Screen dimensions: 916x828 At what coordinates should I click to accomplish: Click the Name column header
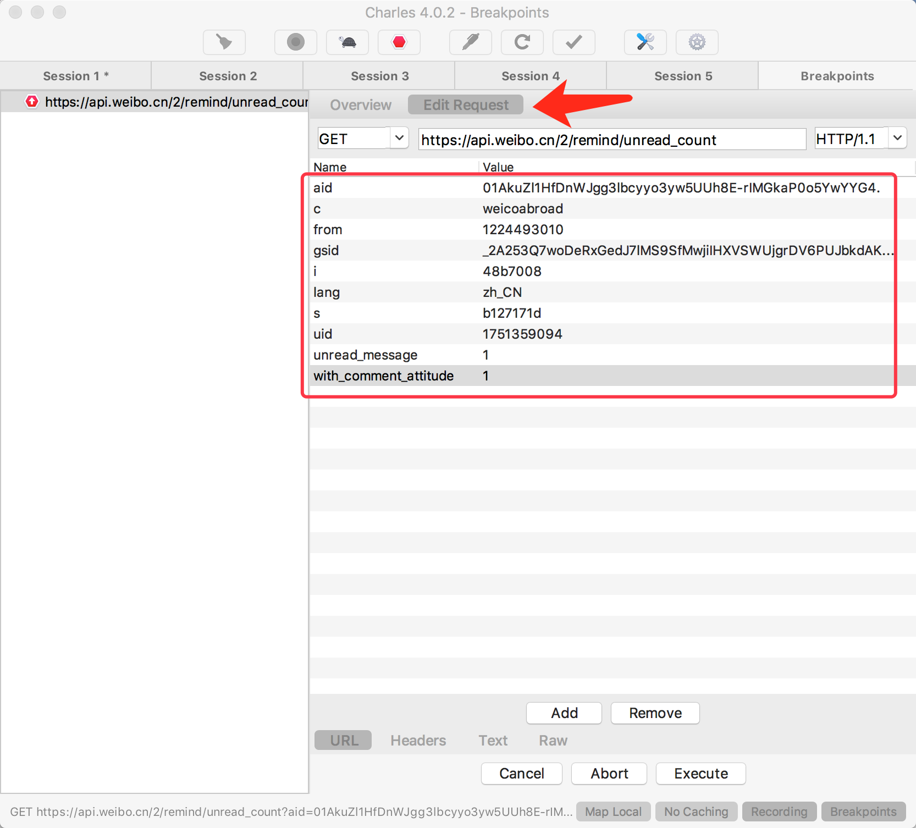pos(330,167)
